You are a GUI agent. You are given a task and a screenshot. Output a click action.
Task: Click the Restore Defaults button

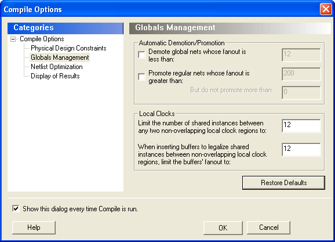tap(283, 183)
